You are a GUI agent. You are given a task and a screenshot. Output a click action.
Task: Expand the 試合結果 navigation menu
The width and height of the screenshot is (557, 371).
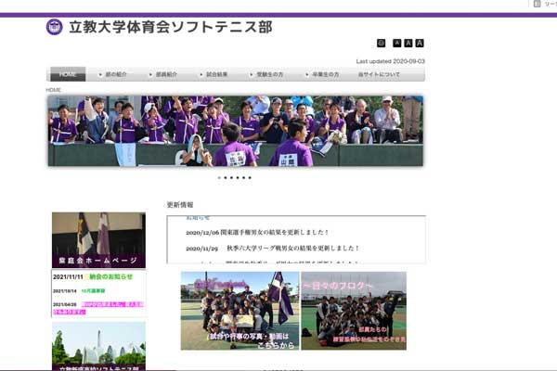pyautogui.click(x=217, y=74)
